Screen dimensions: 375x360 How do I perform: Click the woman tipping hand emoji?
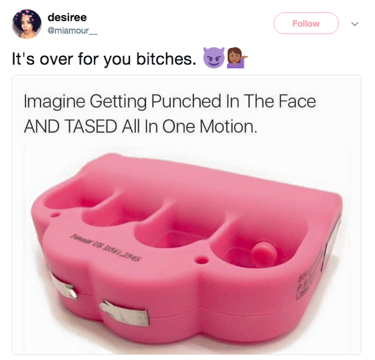pyautogui.click(x=236, y=58)
